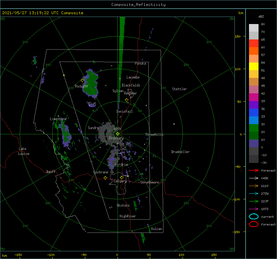Click the Limestone label
The image size is (277, 259).
click(x=58, y=119)
